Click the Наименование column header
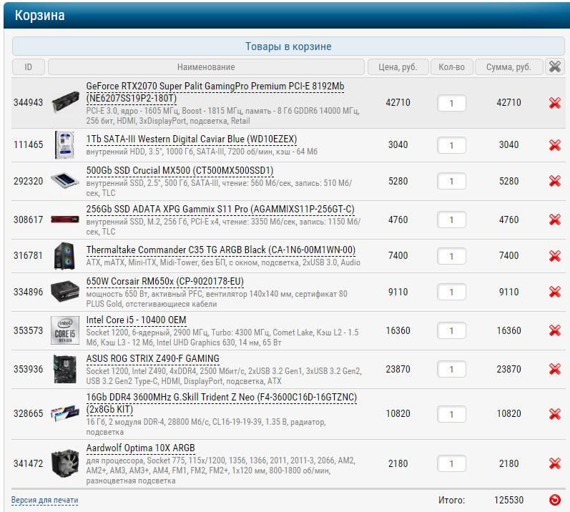570x512 pixels. coord(206,67)
